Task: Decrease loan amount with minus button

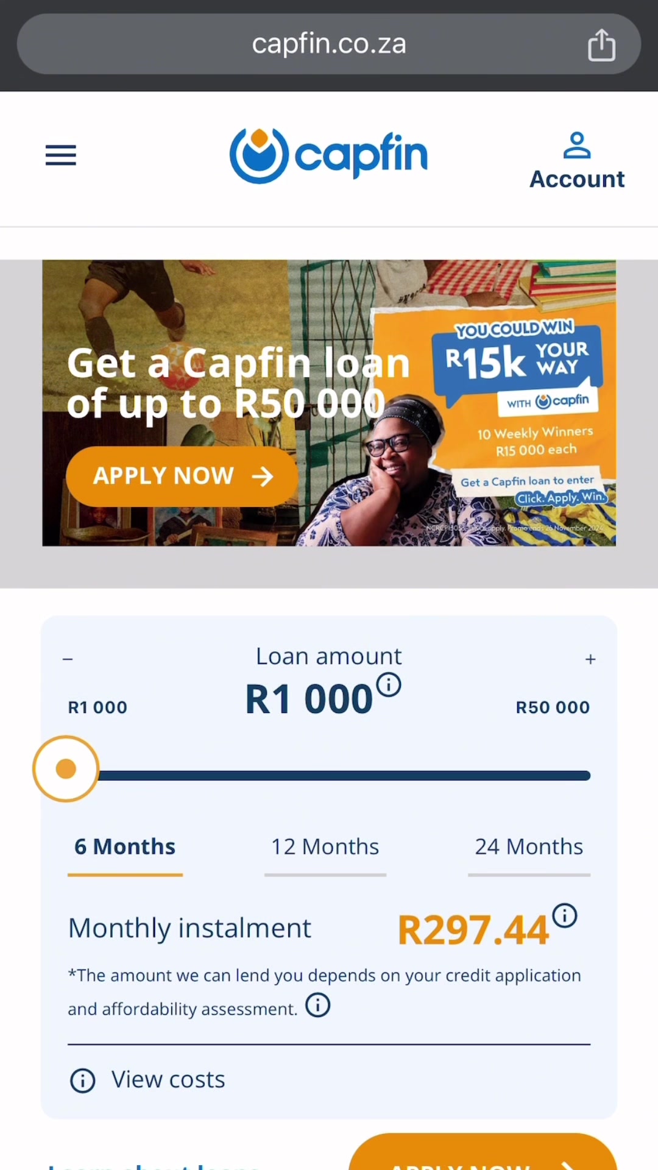Action: pos(68,659)
